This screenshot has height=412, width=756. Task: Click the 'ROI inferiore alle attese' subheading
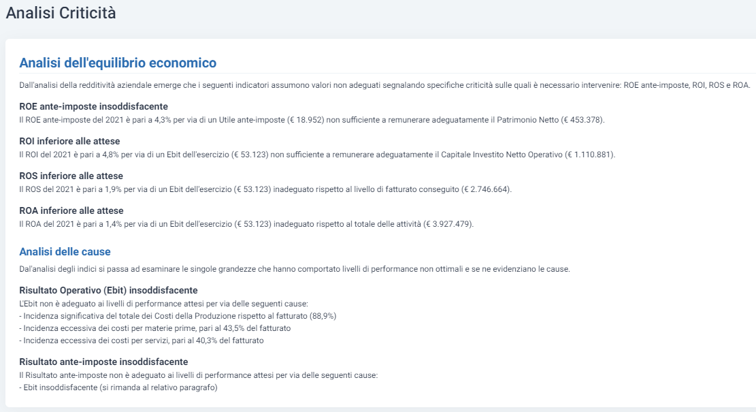(69, 141)
